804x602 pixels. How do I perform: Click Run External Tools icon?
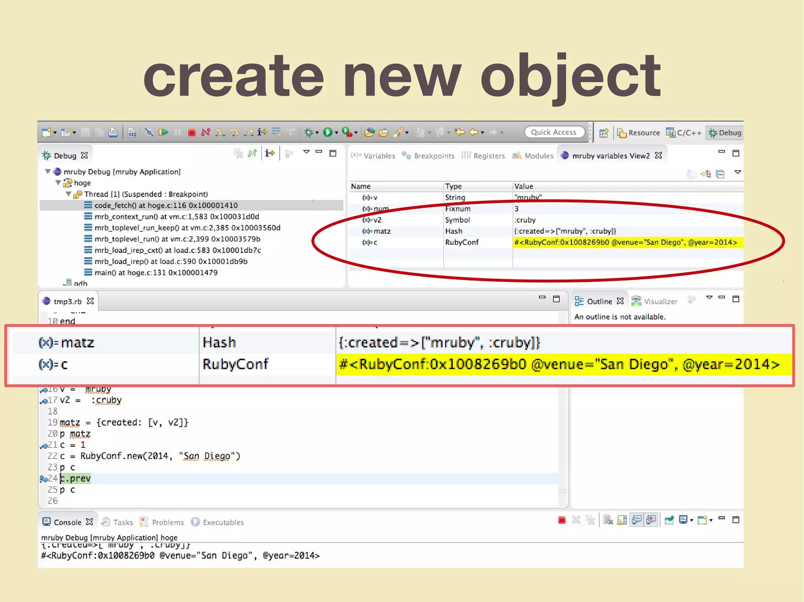click(347, 133)
